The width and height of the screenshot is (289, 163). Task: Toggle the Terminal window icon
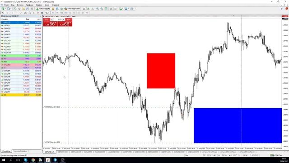[x=28, y=9]
